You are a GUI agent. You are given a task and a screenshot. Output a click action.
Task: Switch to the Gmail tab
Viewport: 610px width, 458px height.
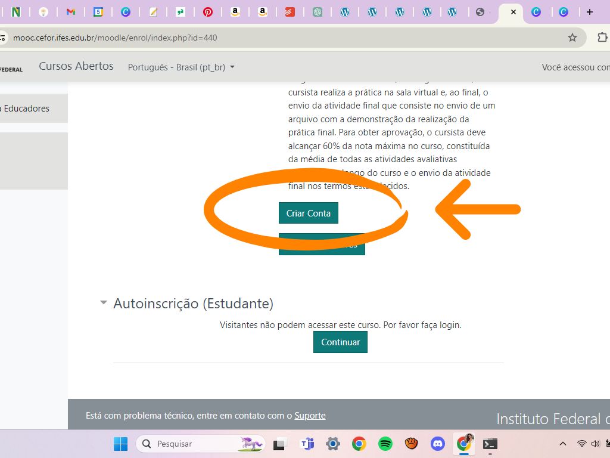[71, 12]
